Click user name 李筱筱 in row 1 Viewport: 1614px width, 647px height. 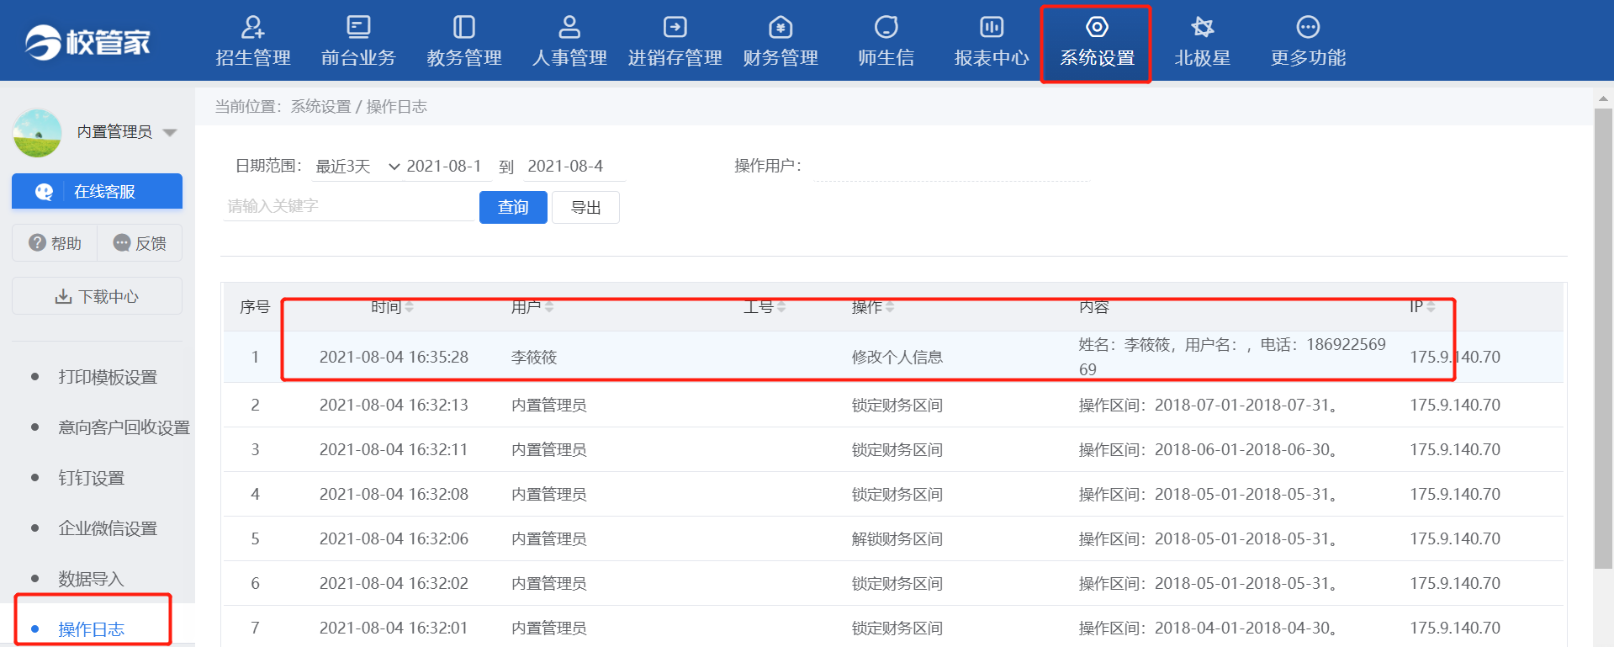tap(534, 357)
